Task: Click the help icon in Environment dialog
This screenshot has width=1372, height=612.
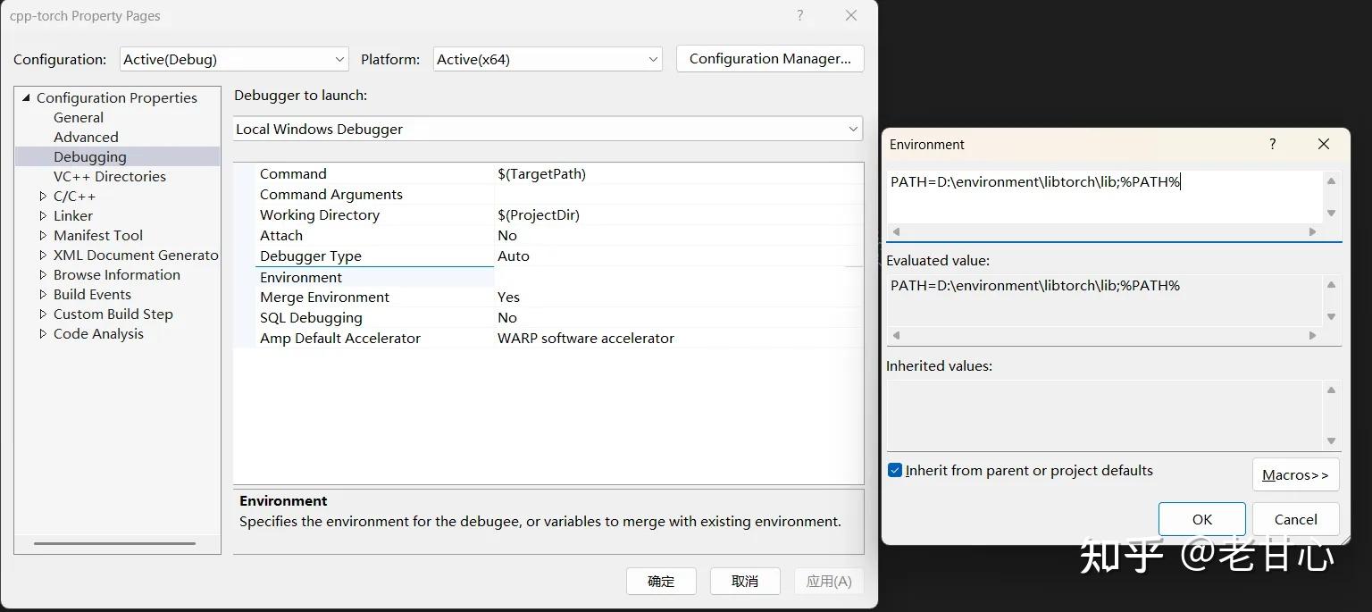Action: [x=1272, y=143]
